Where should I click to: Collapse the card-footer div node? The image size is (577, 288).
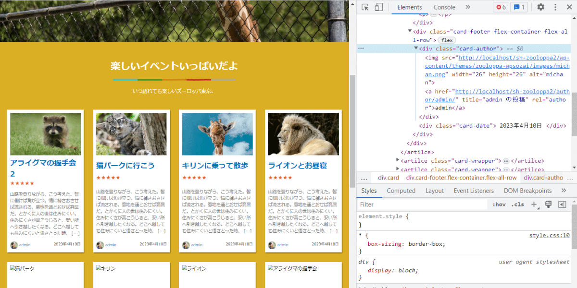click(x=410, y=31)
